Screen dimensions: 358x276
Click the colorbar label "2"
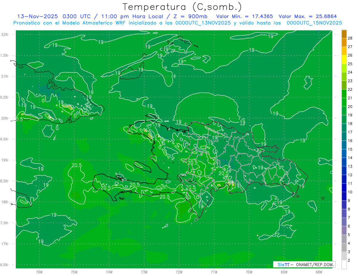coord(349,261)
